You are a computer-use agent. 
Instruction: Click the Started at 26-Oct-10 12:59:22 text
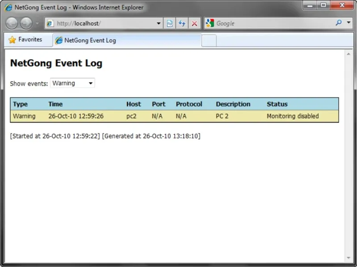tap(55, 136)
